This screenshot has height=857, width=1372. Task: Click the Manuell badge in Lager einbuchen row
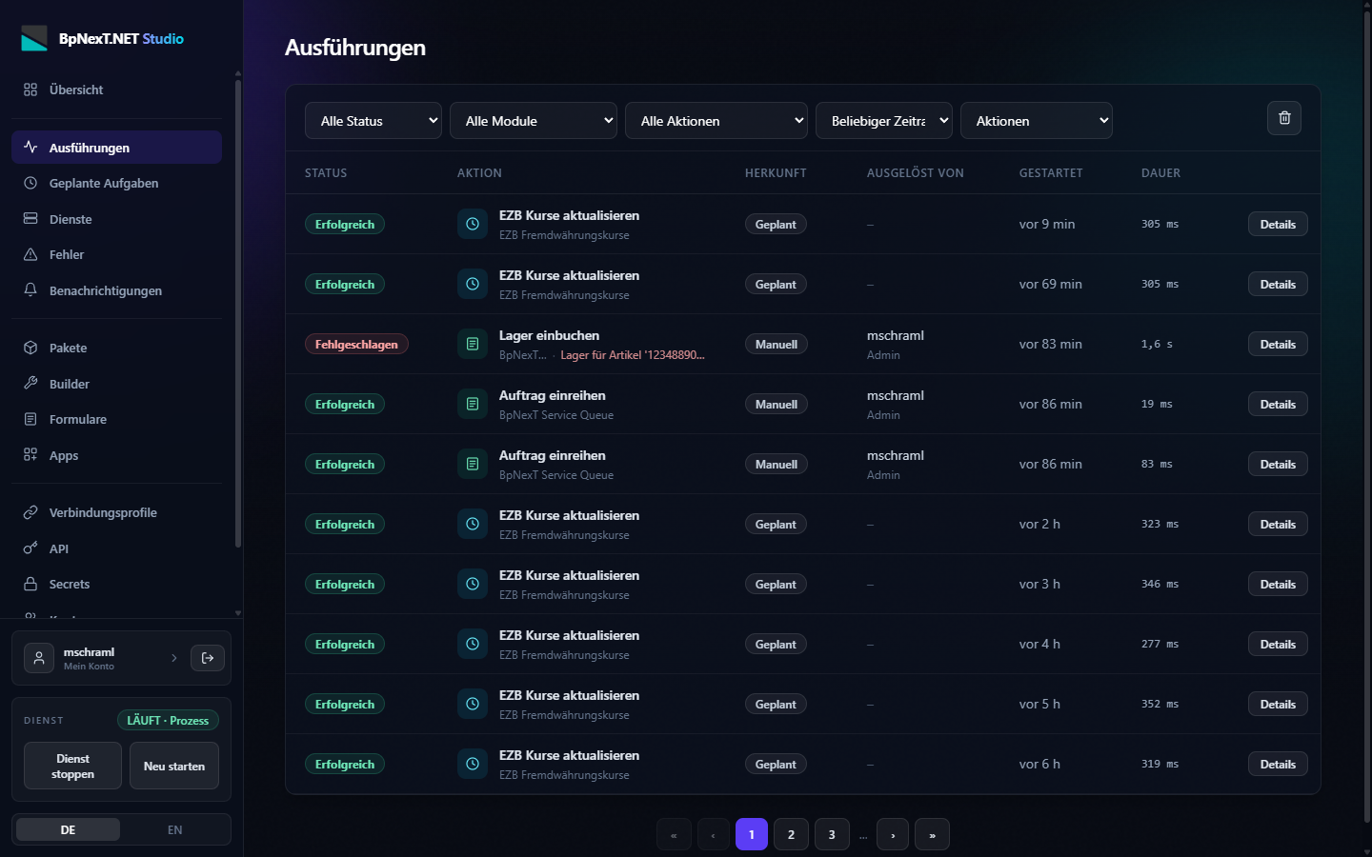(777, 344)
